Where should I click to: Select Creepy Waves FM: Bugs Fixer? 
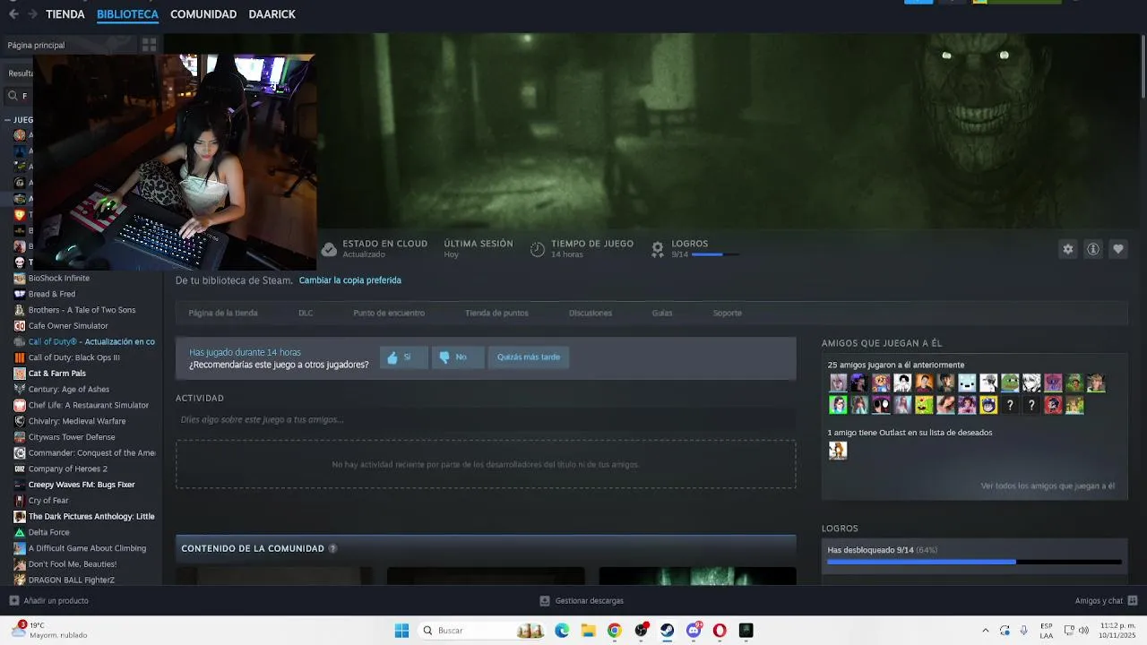pyautogui.click(x=82, y=485)
